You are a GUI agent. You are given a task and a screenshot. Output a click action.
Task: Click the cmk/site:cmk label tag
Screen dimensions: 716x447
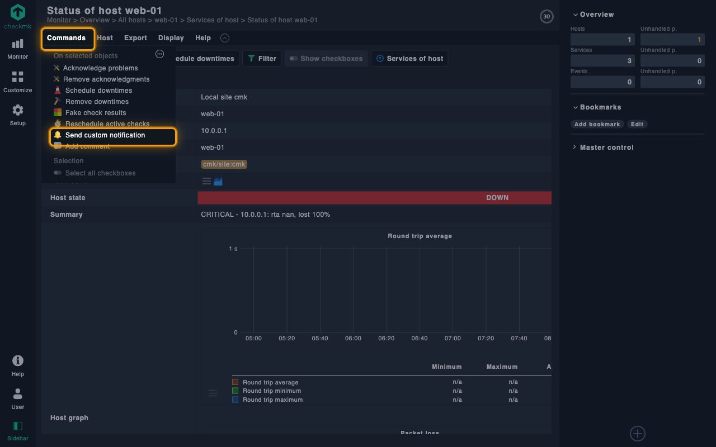click(x=224, y=164)
